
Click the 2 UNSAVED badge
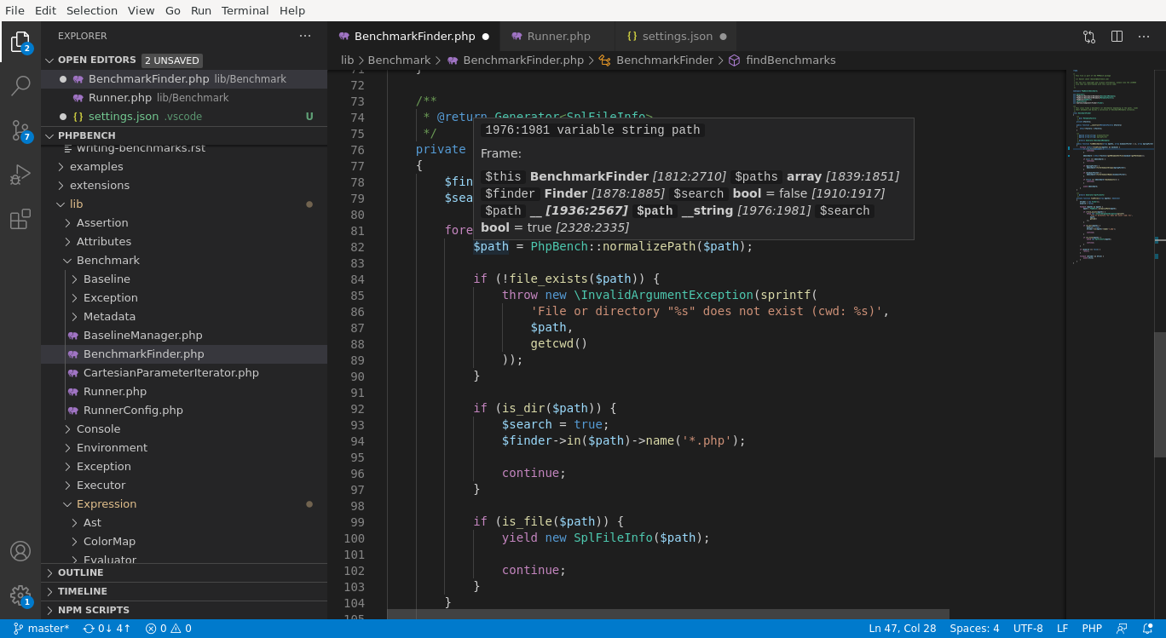pyautogui.click(x=172, y=60)
